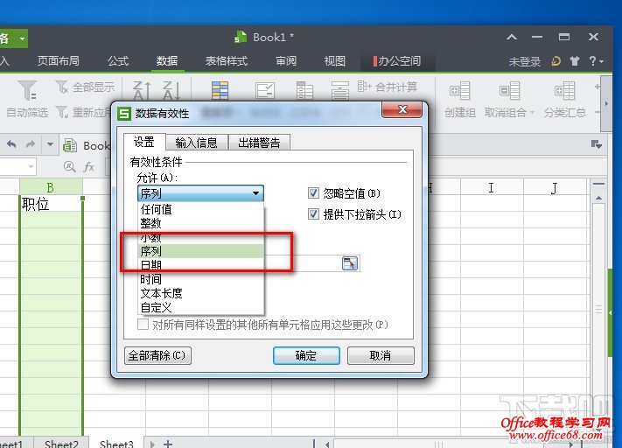Click the zoom magnifier icon beside fx
622x448 pixels.
tap(70, 166)
